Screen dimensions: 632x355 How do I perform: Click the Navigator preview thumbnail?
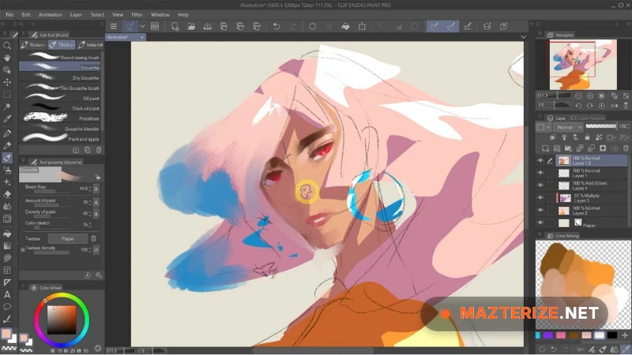(x=583, y=65)
